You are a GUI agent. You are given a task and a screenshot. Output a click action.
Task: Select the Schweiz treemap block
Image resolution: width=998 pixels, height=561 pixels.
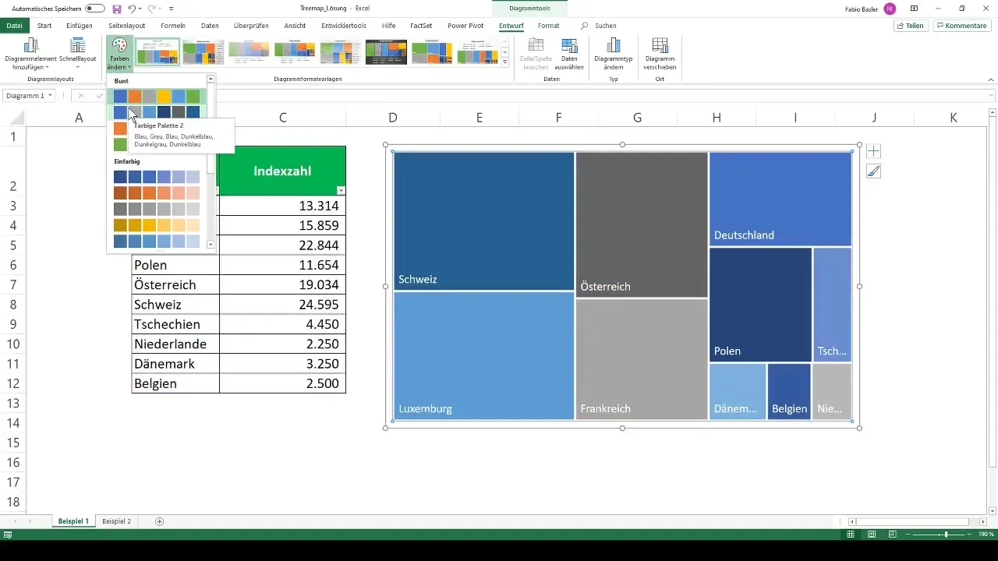pyautogui.click(x=484, y=221)
